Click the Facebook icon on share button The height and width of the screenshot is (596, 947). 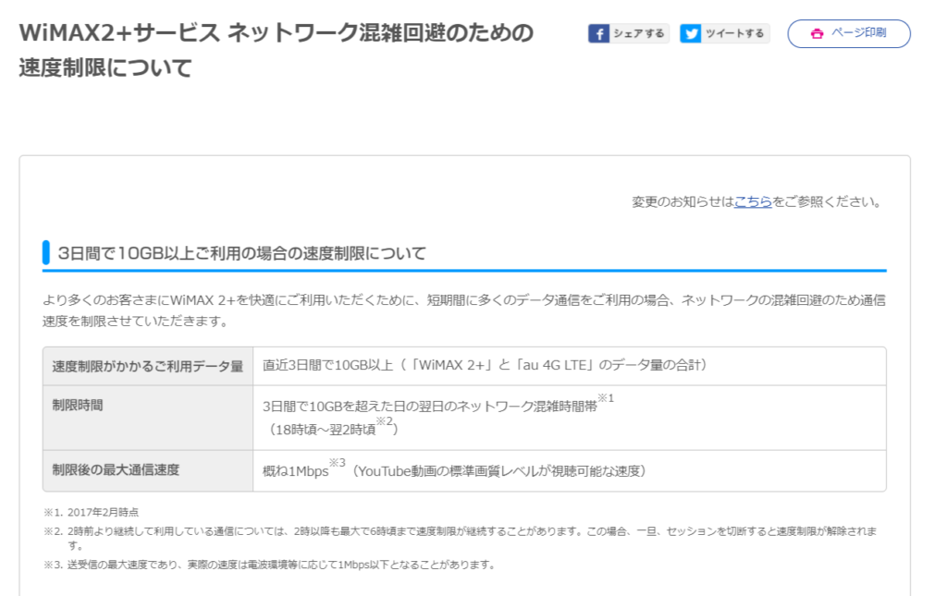(x=598, y=34)
